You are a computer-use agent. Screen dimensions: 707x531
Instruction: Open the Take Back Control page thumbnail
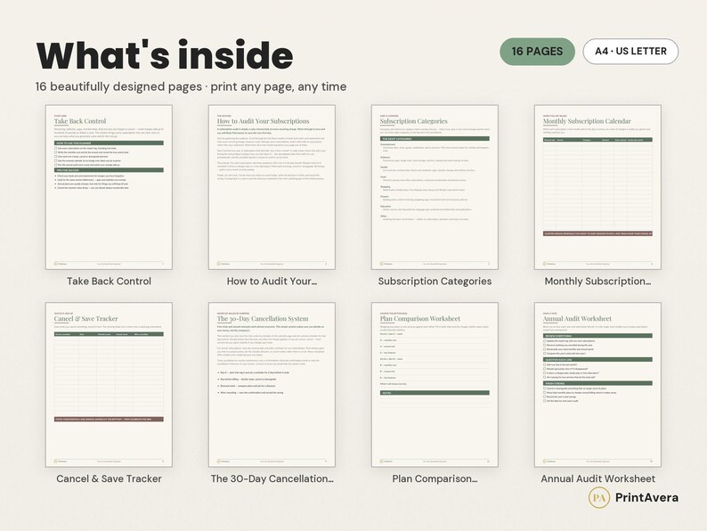point(109,187)
